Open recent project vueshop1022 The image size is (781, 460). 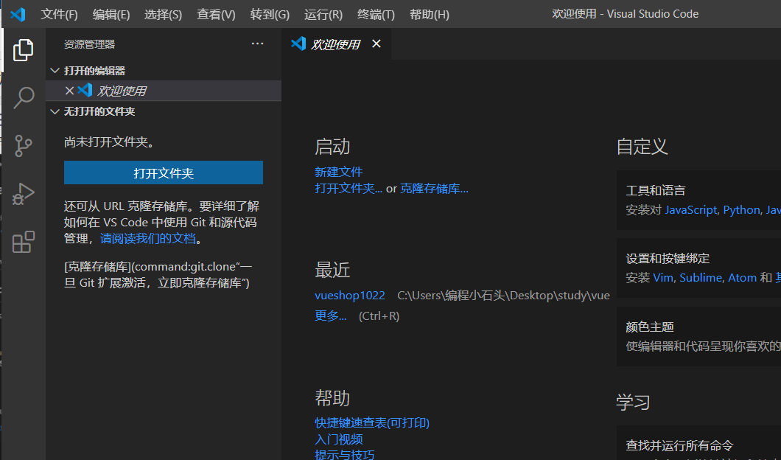click(x=350, y=296)
